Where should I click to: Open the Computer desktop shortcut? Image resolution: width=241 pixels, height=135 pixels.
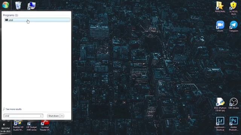[x=32, y=6]
